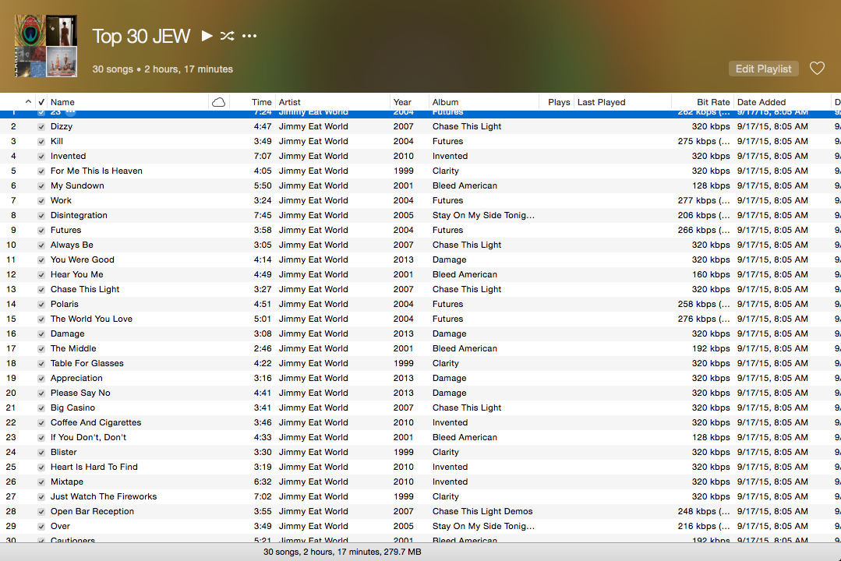Open Edit Playlist
This screenshot has height=561, width=841.
pyautogui.click(x=763, y=69)
